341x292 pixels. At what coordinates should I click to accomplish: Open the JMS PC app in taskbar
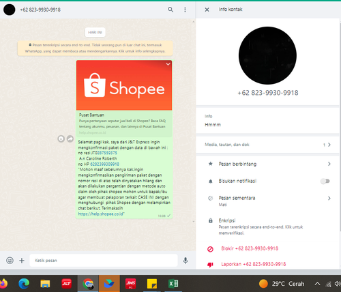click(130, 284)
